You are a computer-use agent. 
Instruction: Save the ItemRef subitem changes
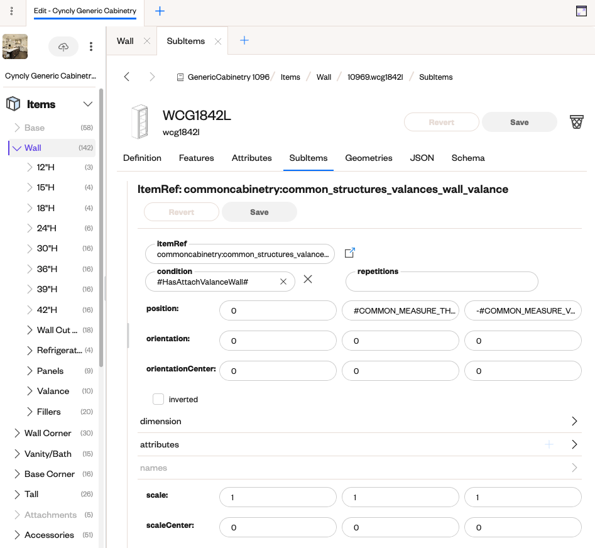coord(259,212)
